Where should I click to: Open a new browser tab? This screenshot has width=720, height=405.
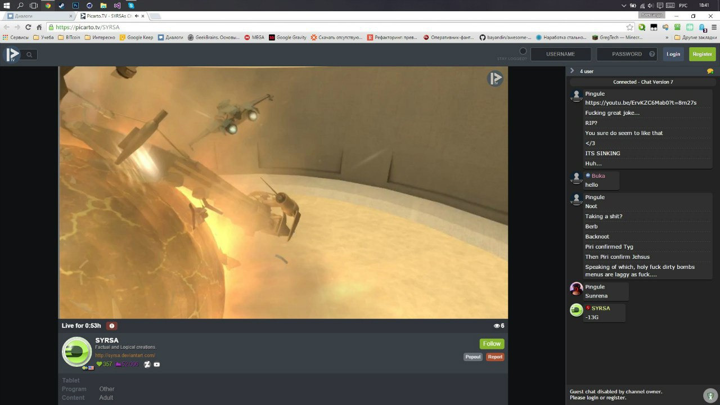(155, 16)
